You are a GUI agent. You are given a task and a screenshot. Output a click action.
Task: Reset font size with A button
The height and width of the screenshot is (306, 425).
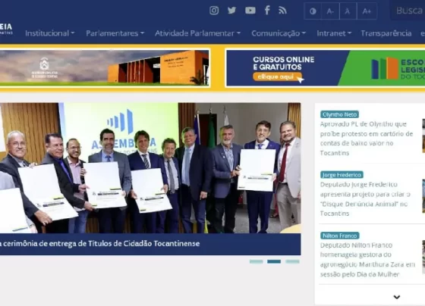(348, 11)
